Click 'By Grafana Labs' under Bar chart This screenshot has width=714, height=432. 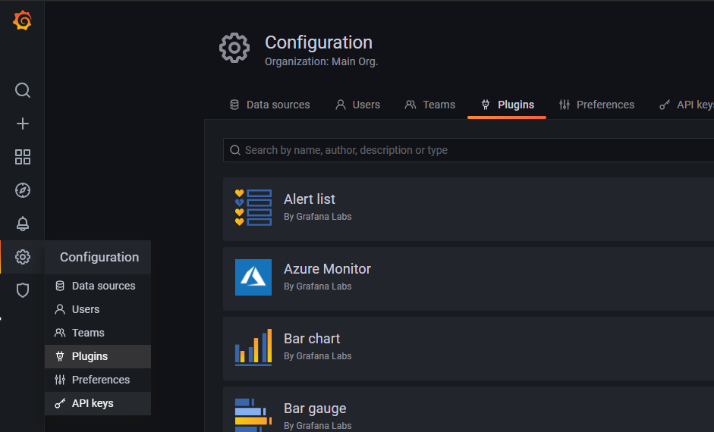[x=317, y=355]
